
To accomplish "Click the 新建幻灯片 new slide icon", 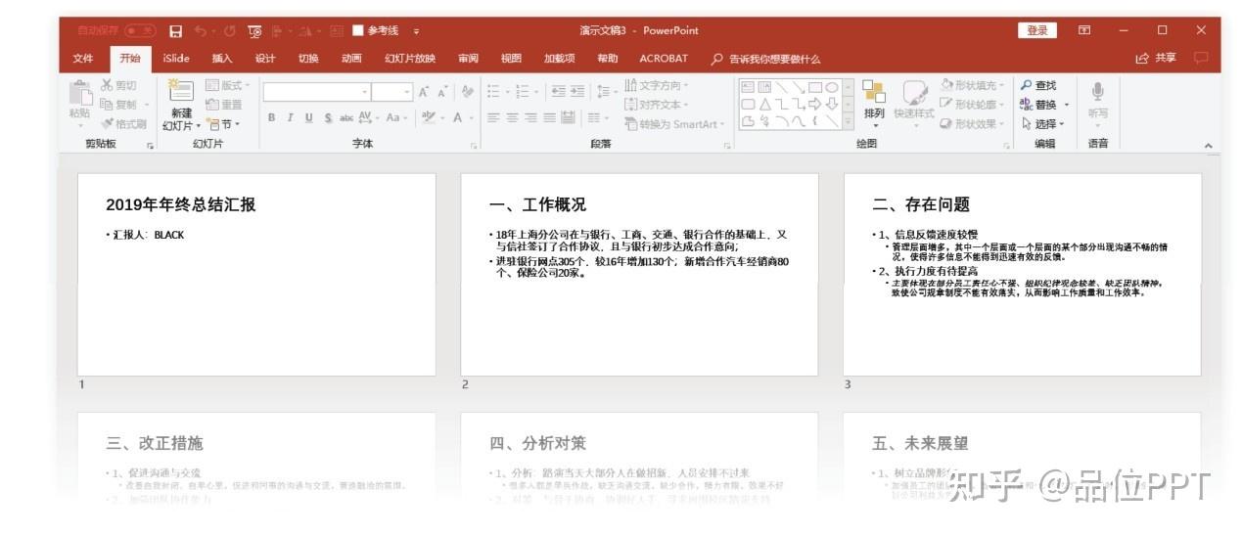I will pyautogui.click(x=181, y=91).
